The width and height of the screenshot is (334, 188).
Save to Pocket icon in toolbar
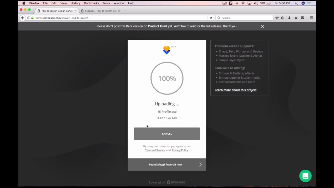tap(303, 18)
